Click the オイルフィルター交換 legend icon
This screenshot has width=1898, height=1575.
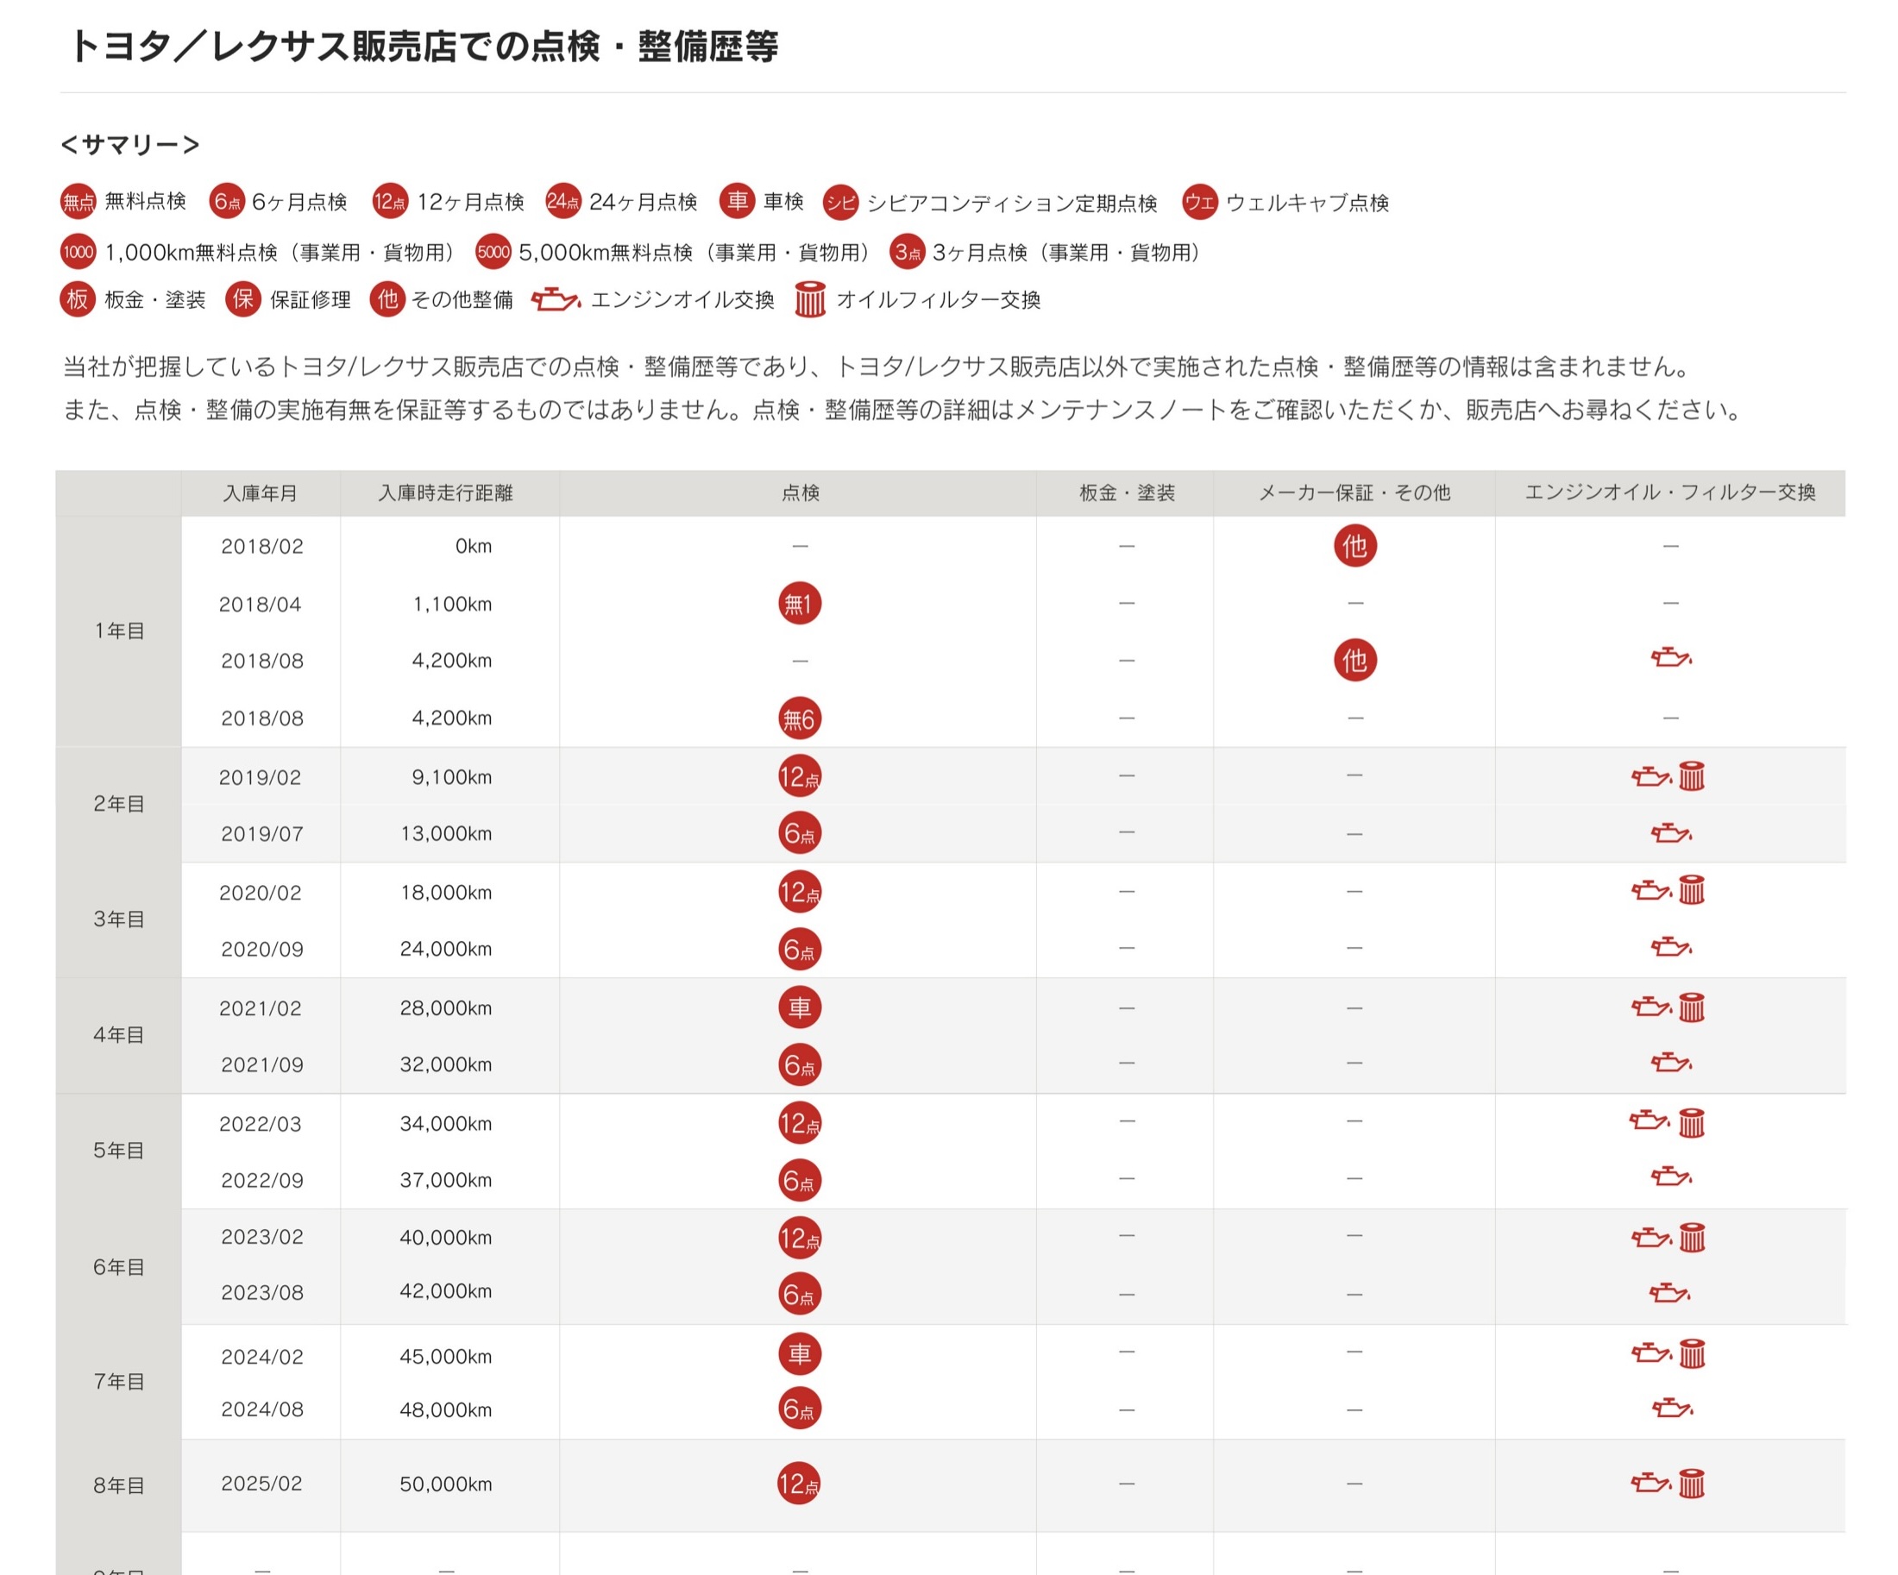810,299
